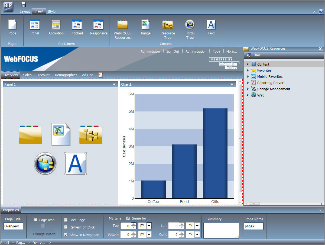Screen dimensions: 325x245
Task: Increase the Top margin with up stepper
Action: (133, 224)
